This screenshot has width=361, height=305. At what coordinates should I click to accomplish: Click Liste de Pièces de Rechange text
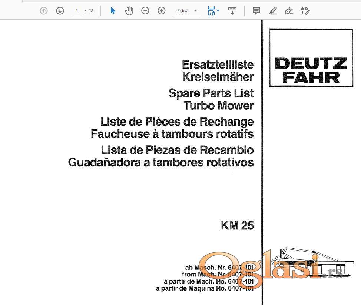click(x=177, y=122)
